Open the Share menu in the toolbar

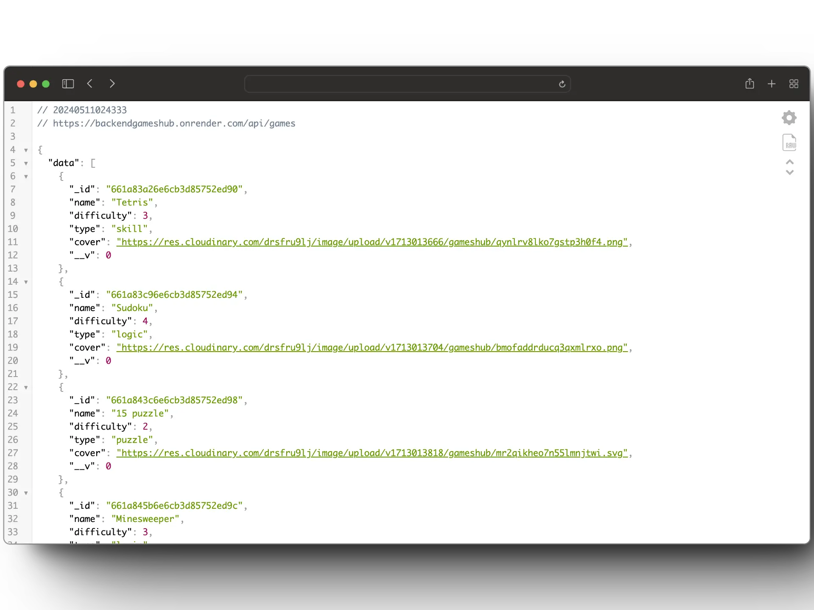750,83
